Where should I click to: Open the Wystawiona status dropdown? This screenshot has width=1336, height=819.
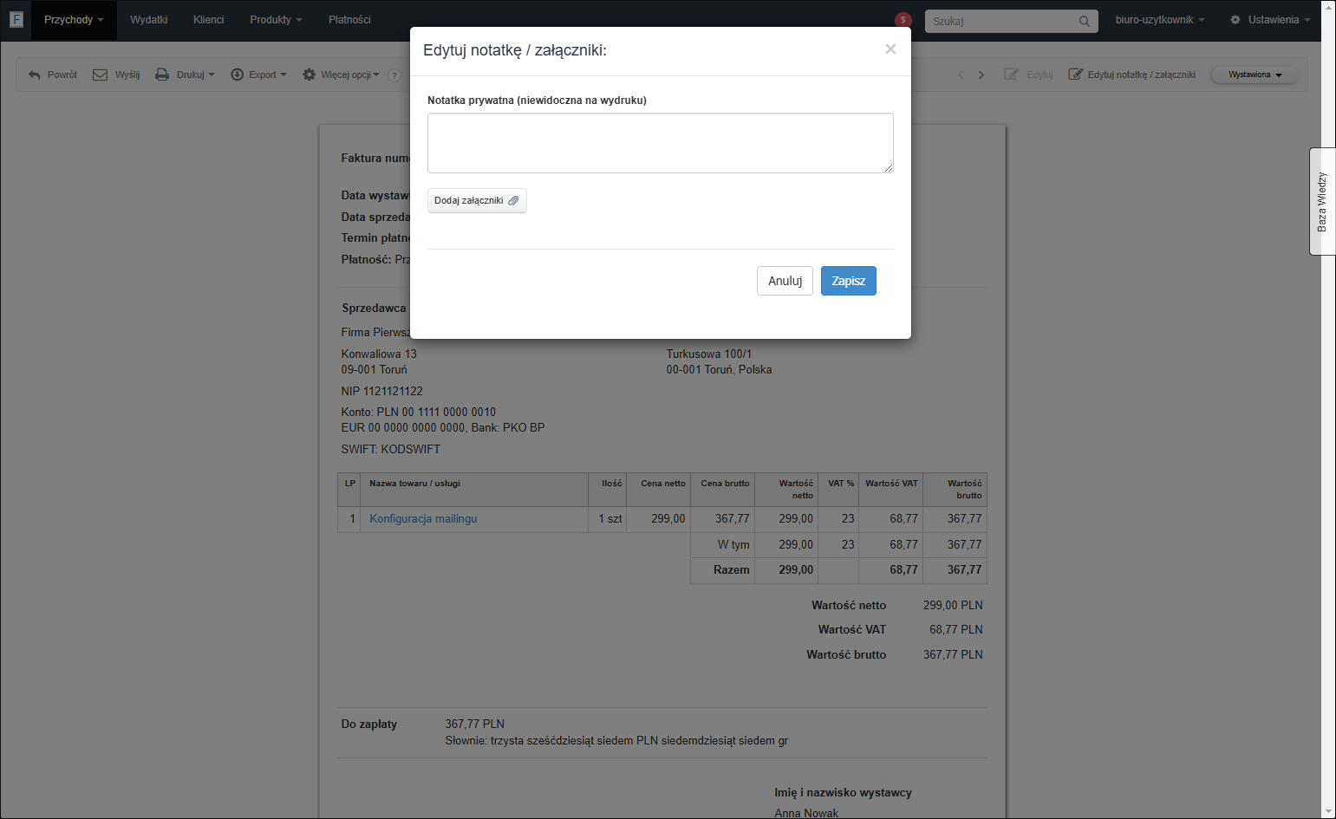point(1255,75)
